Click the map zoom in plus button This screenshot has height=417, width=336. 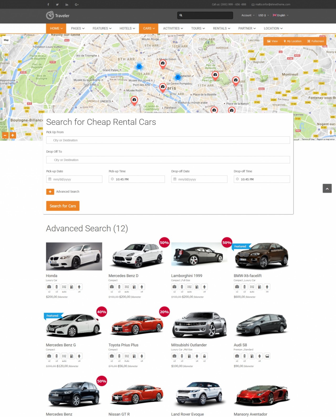13,135
